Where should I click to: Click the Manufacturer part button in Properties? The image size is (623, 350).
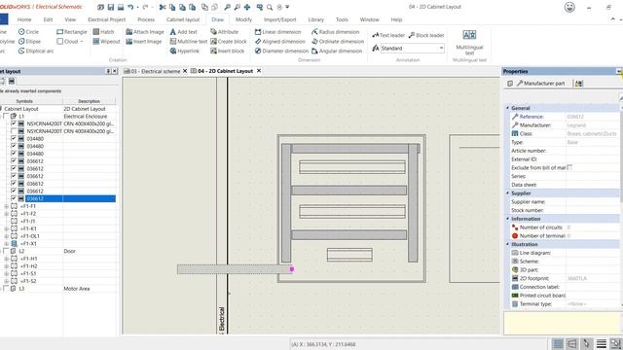tap(540, 84)
